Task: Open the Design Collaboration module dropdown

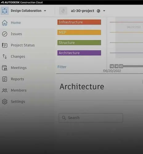Action: pos(45,11)
